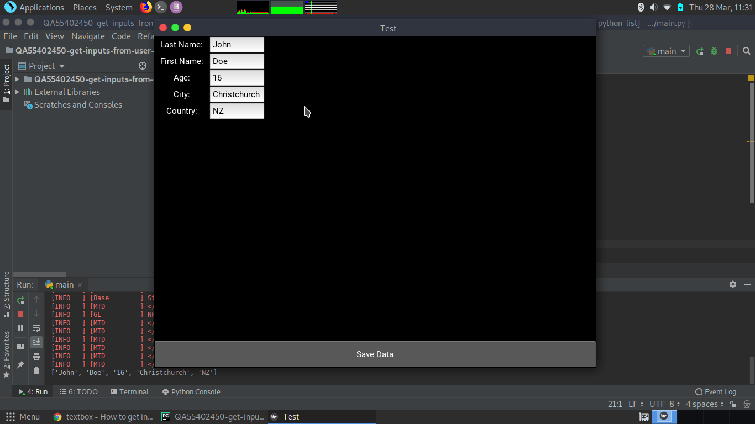Click the Save Data button
The height and width of the screenshot is (424, 755).
(x=375, y=354)
